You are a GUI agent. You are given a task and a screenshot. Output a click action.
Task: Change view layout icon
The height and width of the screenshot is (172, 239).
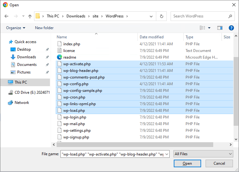click(202, 28)
